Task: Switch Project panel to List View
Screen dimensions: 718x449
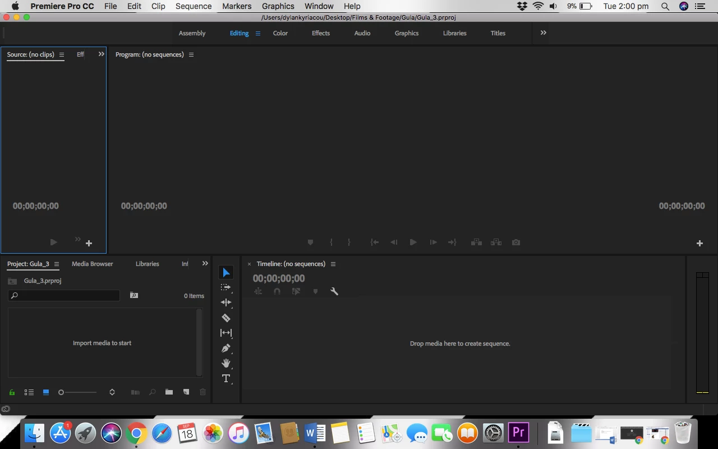Action: point(29,392)
